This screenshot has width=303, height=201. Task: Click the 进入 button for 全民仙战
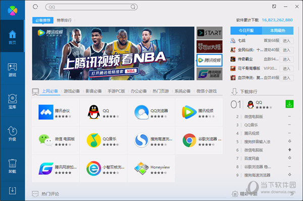[x=286, y=50]
